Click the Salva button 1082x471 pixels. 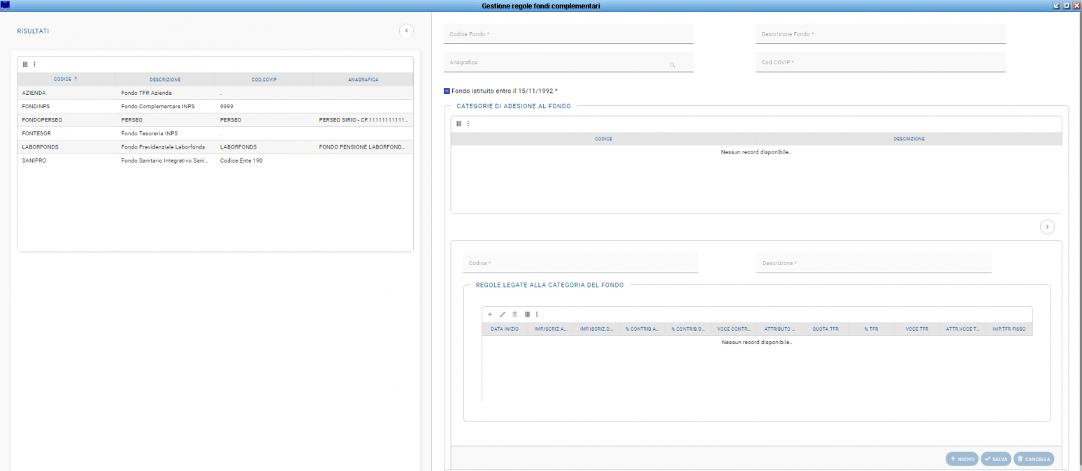pos(996,459)
